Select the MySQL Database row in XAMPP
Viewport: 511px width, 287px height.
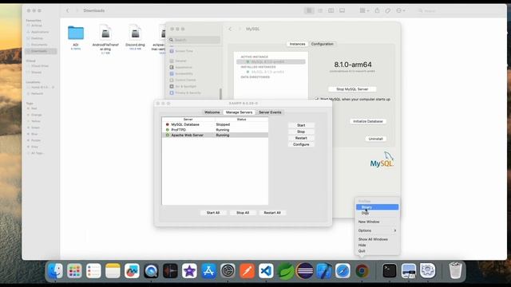[215, 124]
